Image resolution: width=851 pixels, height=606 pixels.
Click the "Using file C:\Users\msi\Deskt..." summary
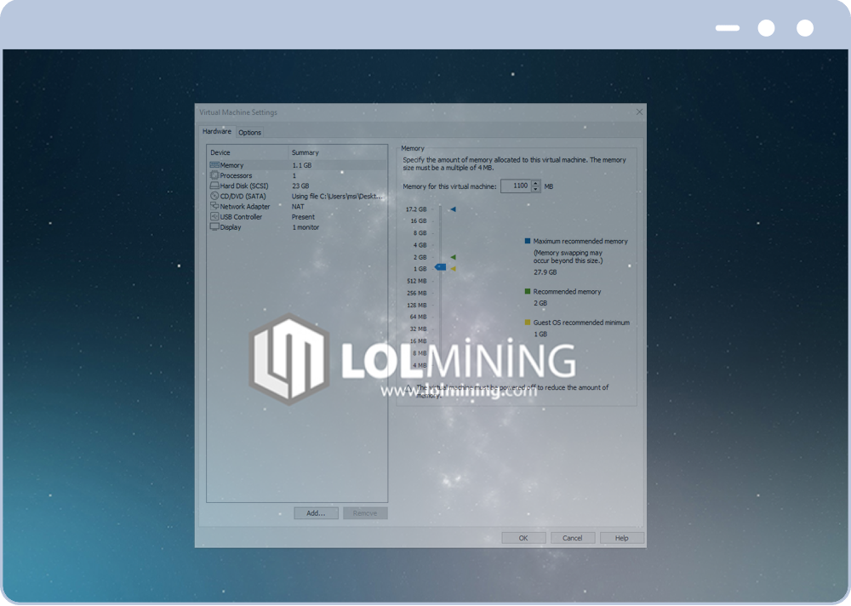337,196
